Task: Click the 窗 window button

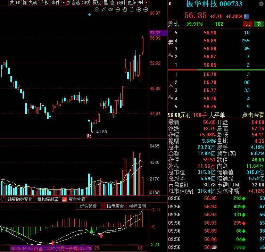Action: (x=112, y=2)
